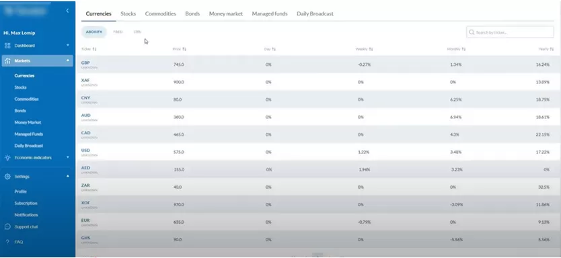Image resolution: width=561 pixels, height=258 pixels.
Task: Select the ABOKIFX source pill
Action: pos(94,32)
